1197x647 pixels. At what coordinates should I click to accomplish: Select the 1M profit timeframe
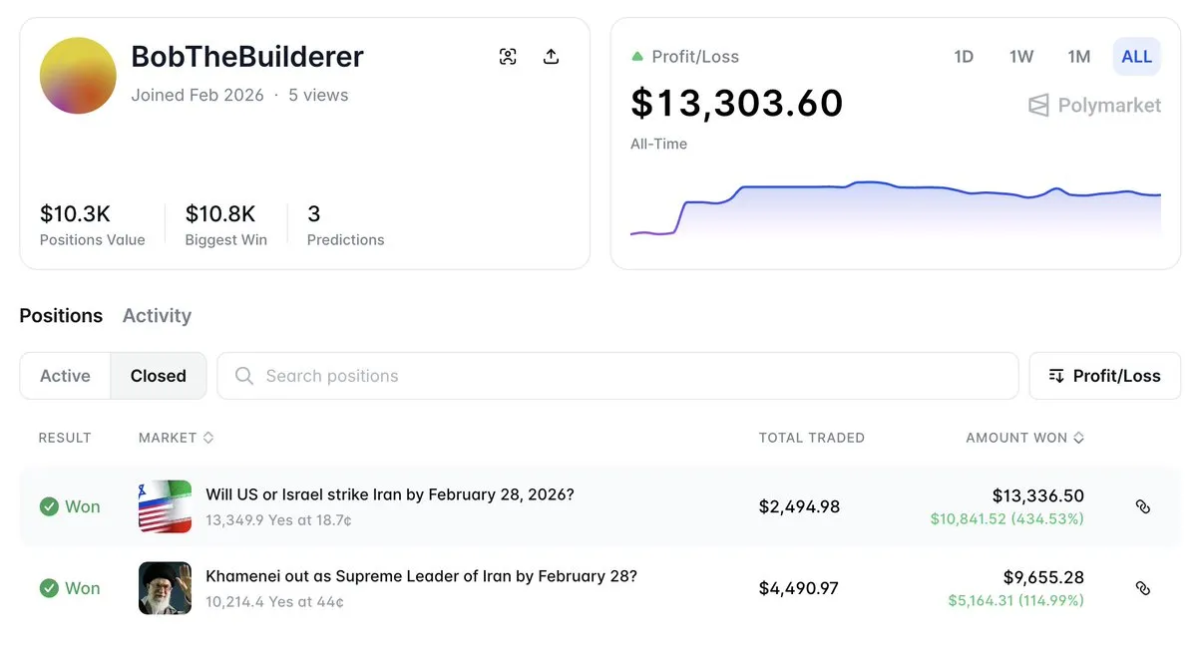[1078, 57]
